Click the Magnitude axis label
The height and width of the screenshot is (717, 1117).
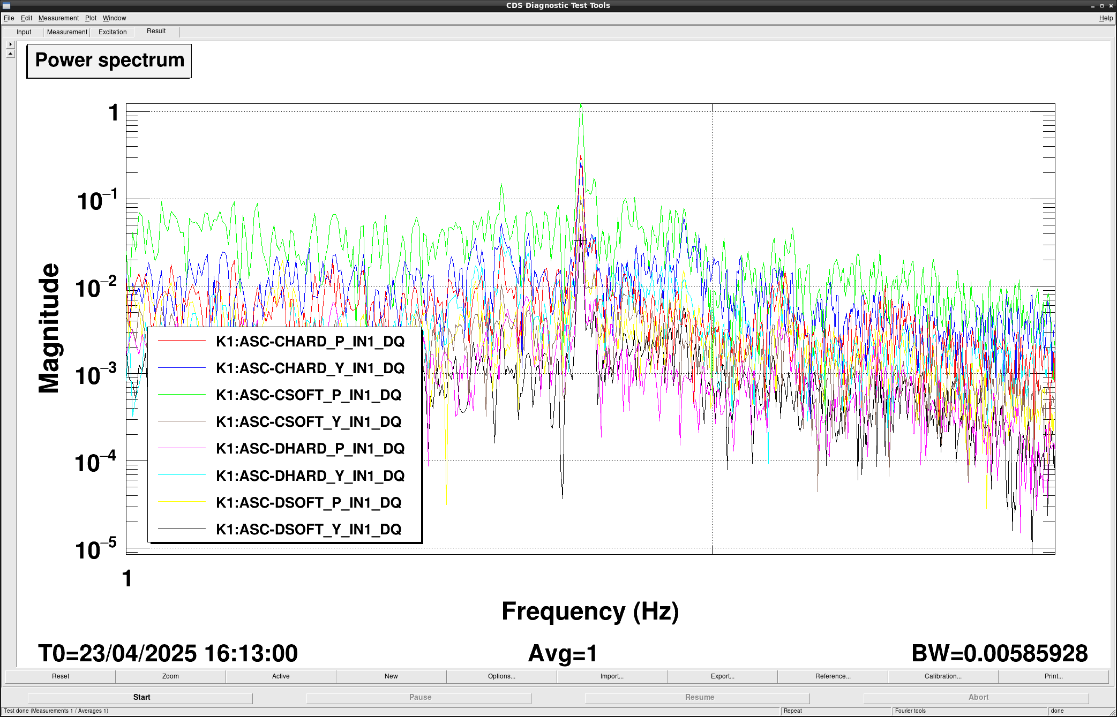pyautogui.click(x=49, y=328)
